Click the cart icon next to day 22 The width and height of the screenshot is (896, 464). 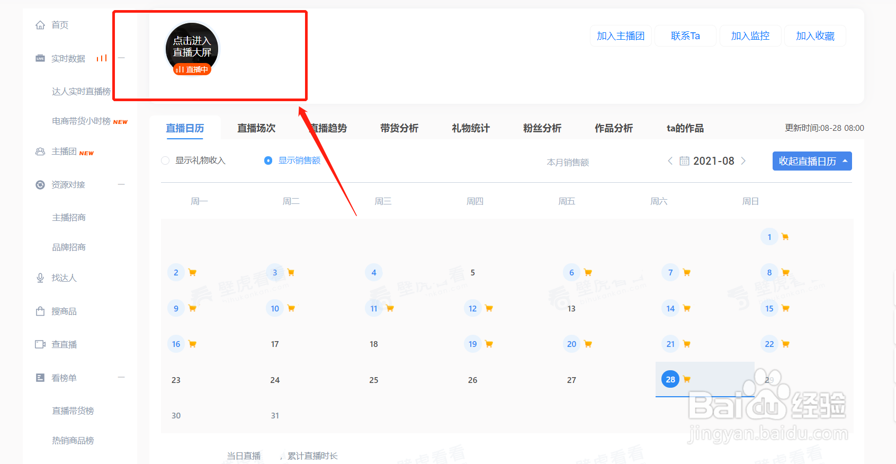coord(786,344)
